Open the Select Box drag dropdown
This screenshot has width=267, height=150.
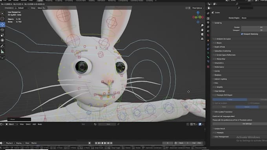[42, 8]
